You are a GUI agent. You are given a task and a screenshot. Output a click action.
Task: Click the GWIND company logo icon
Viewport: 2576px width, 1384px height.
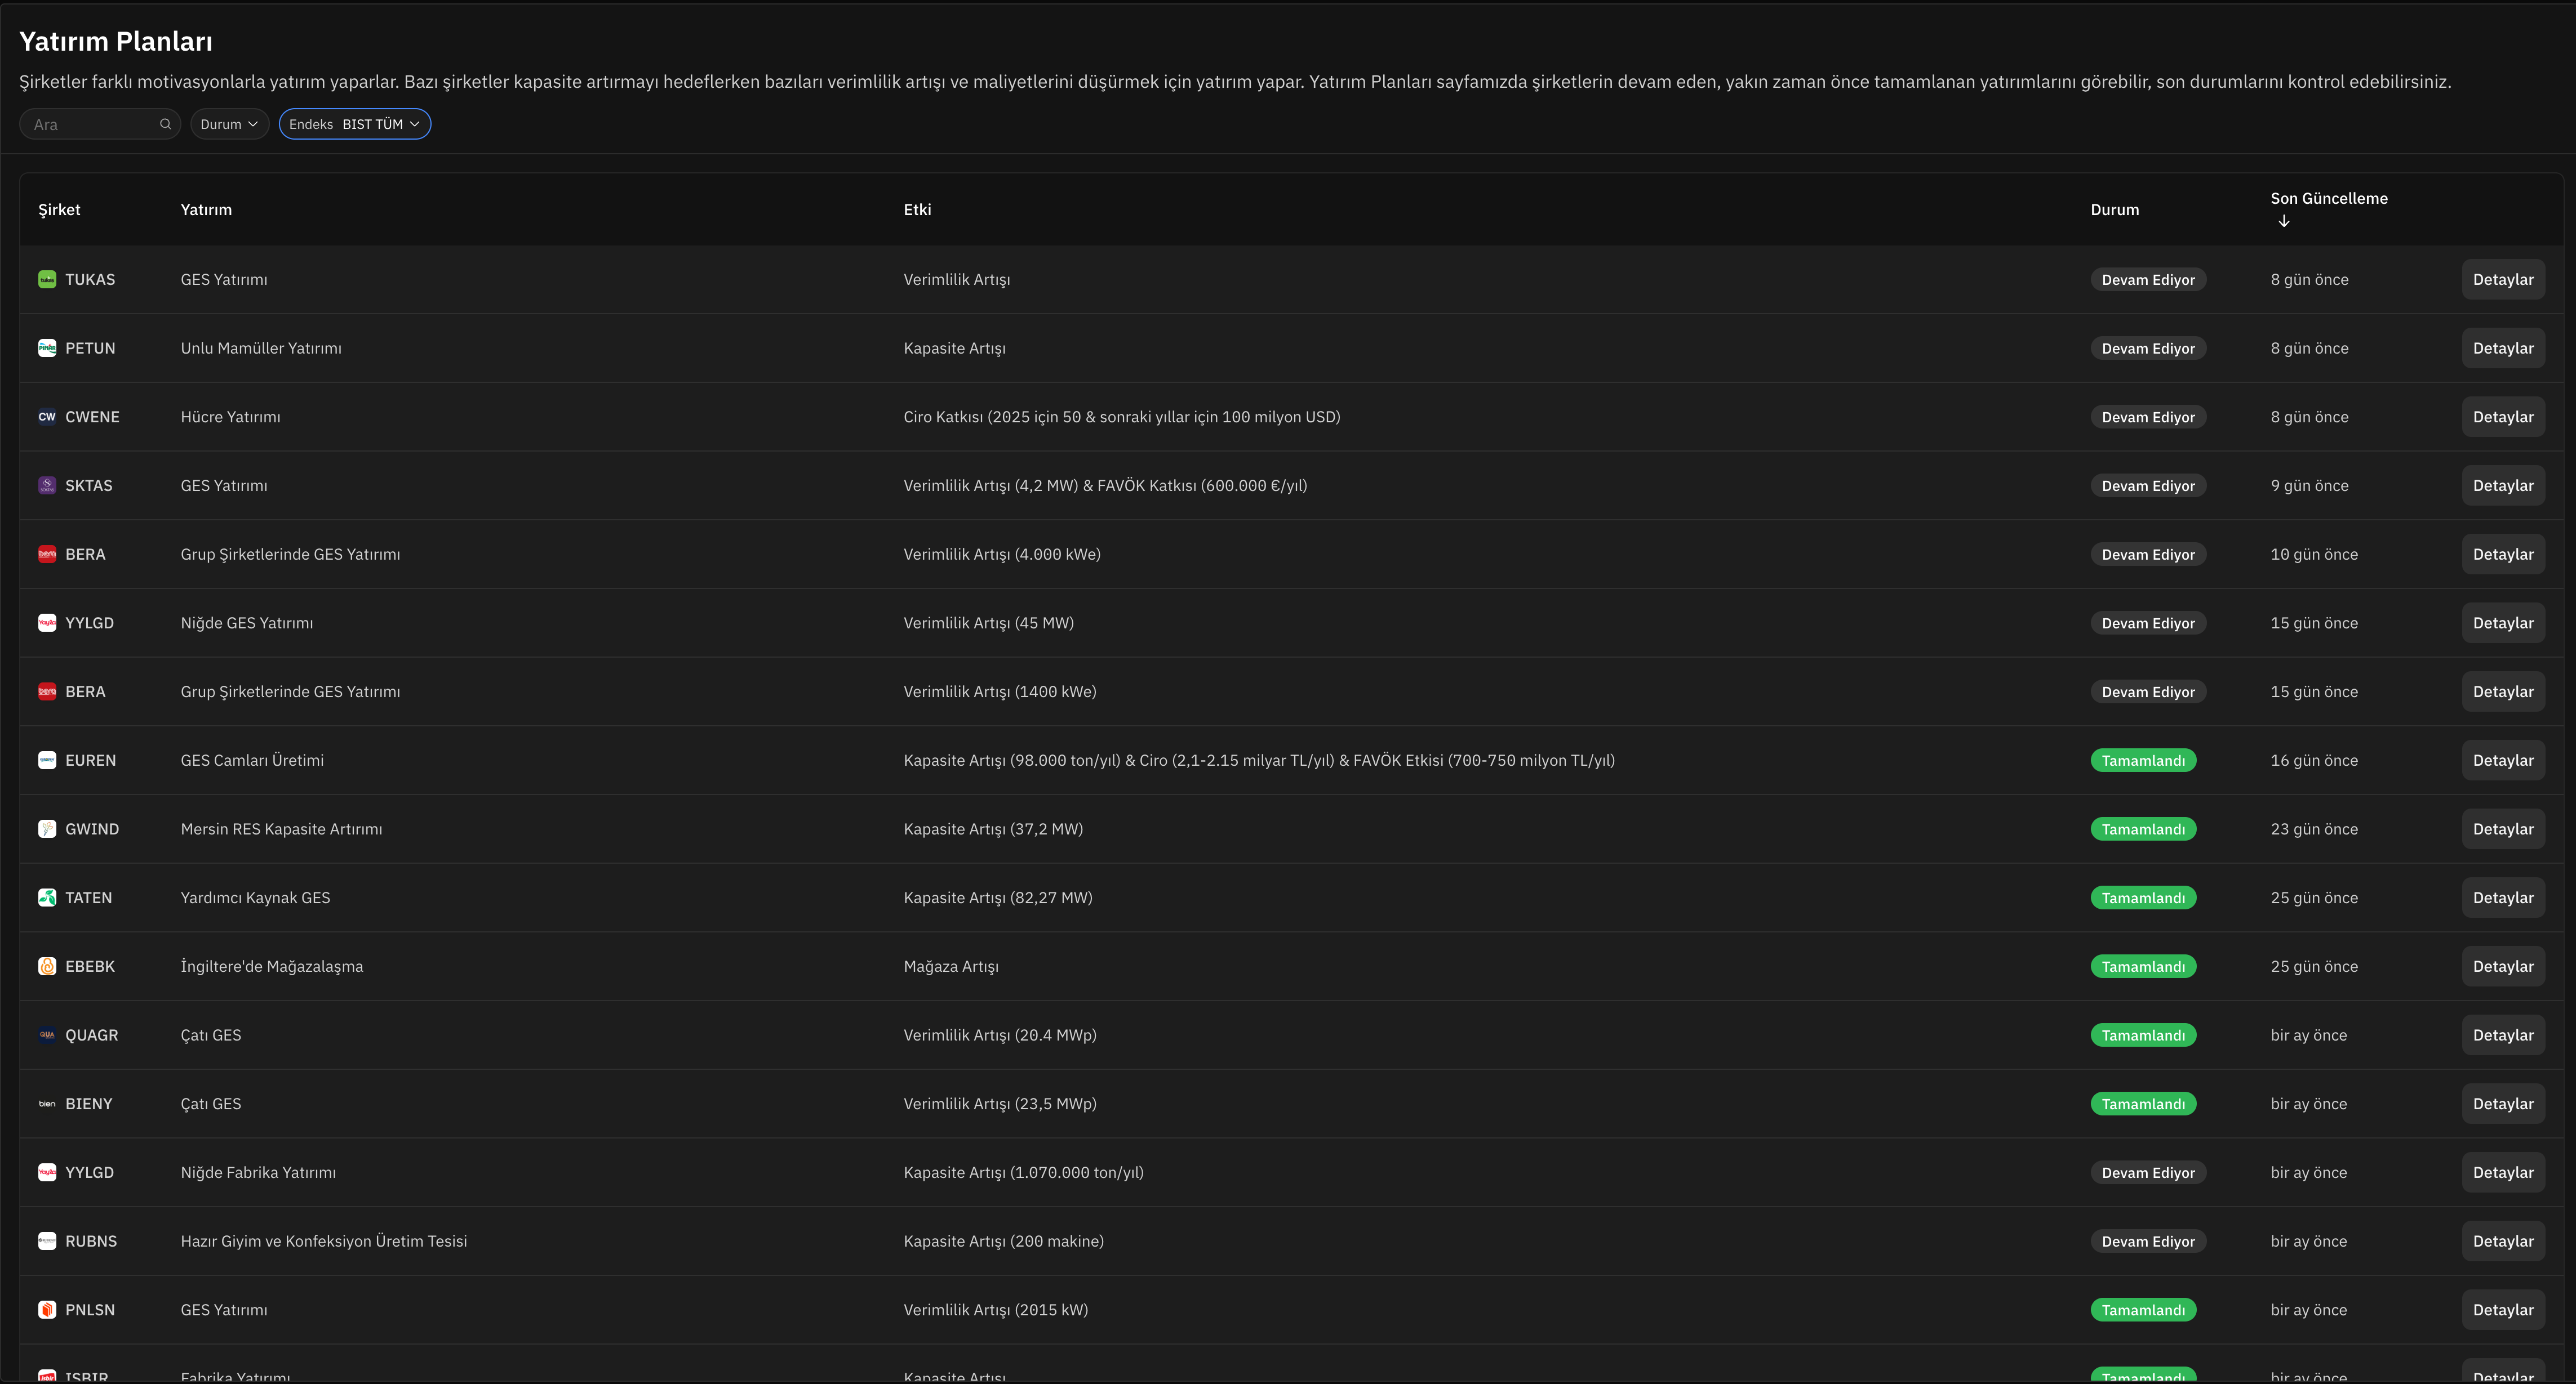click(47, 829)
